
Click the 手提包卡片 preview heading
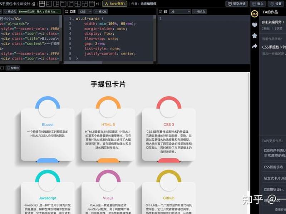tap(108, 84)
